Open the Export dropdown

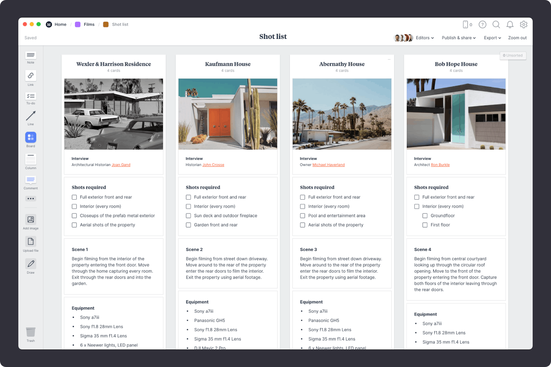pyautogui.click(x=492, y=38)
